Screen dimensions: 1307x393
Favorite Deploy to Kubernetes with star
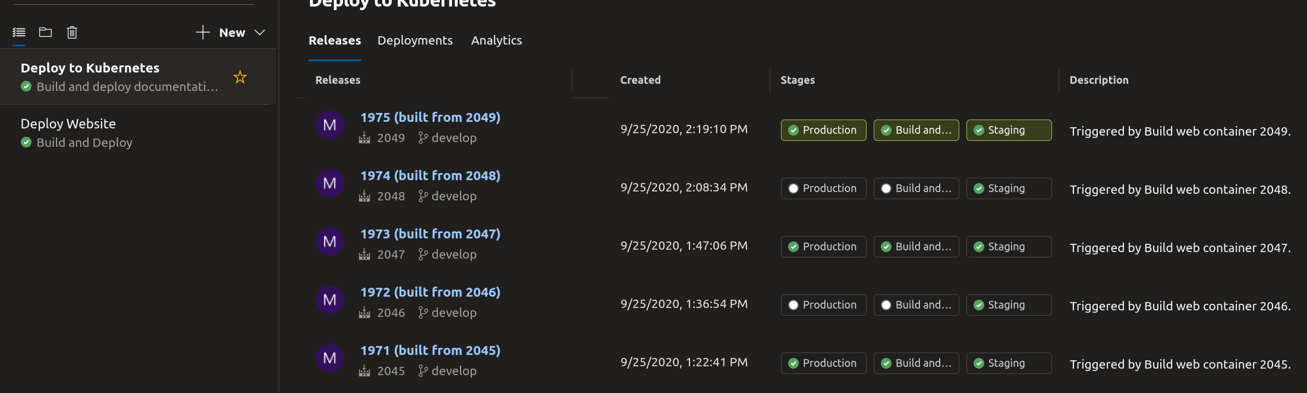coord(240,77)
